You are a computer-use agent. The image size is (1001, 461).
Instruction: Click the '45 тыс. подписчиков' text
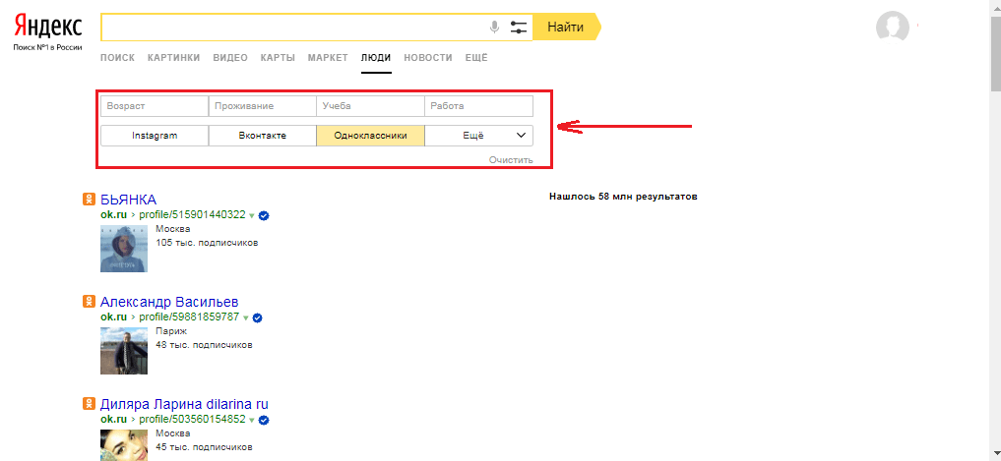[x=205, y=447]
